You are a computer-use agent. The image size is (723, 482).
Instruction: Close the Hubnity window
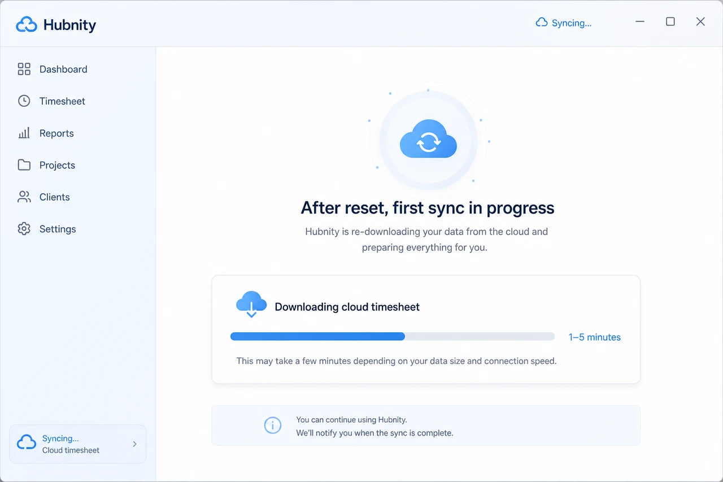tap(700, 21)
